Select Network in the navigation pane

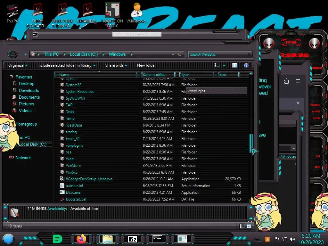coord(23,158)
